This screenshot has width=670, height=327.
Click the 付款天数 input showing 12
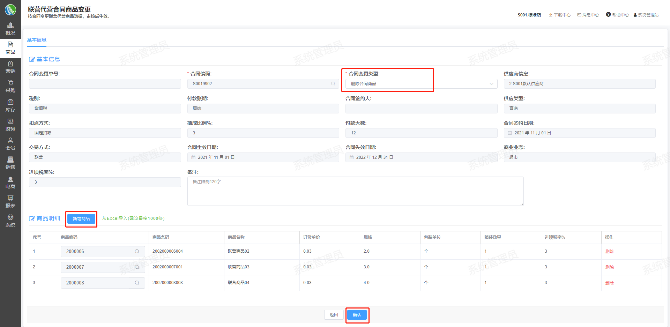(x=421, y=133)
